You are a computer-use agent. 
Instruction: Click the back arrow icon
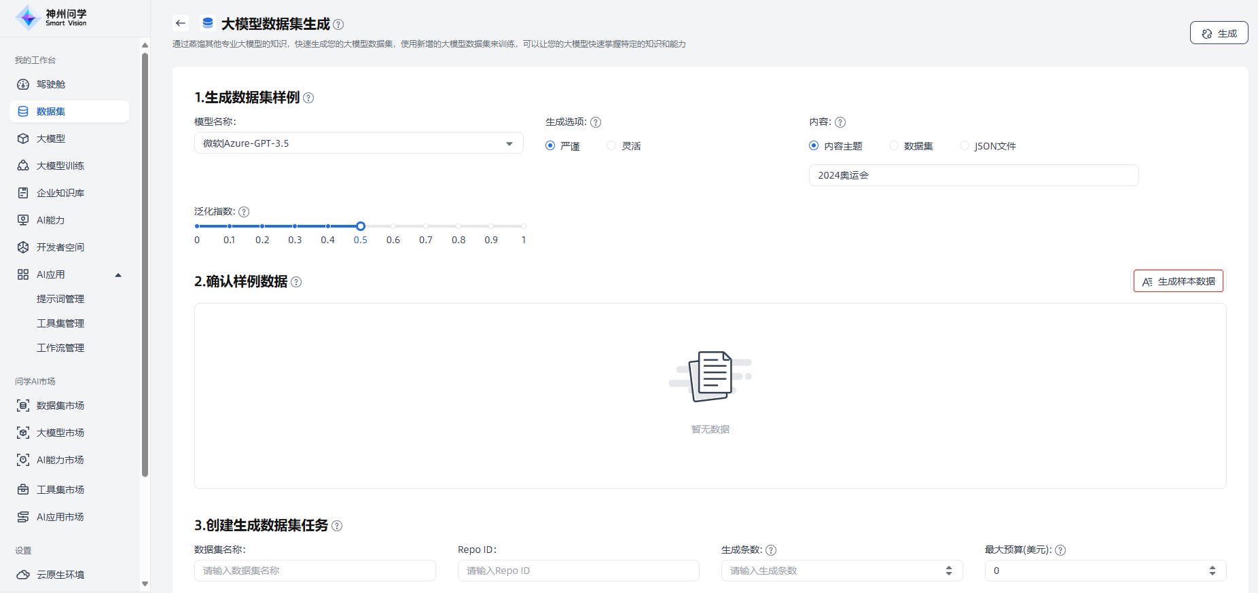click(181, 23)
